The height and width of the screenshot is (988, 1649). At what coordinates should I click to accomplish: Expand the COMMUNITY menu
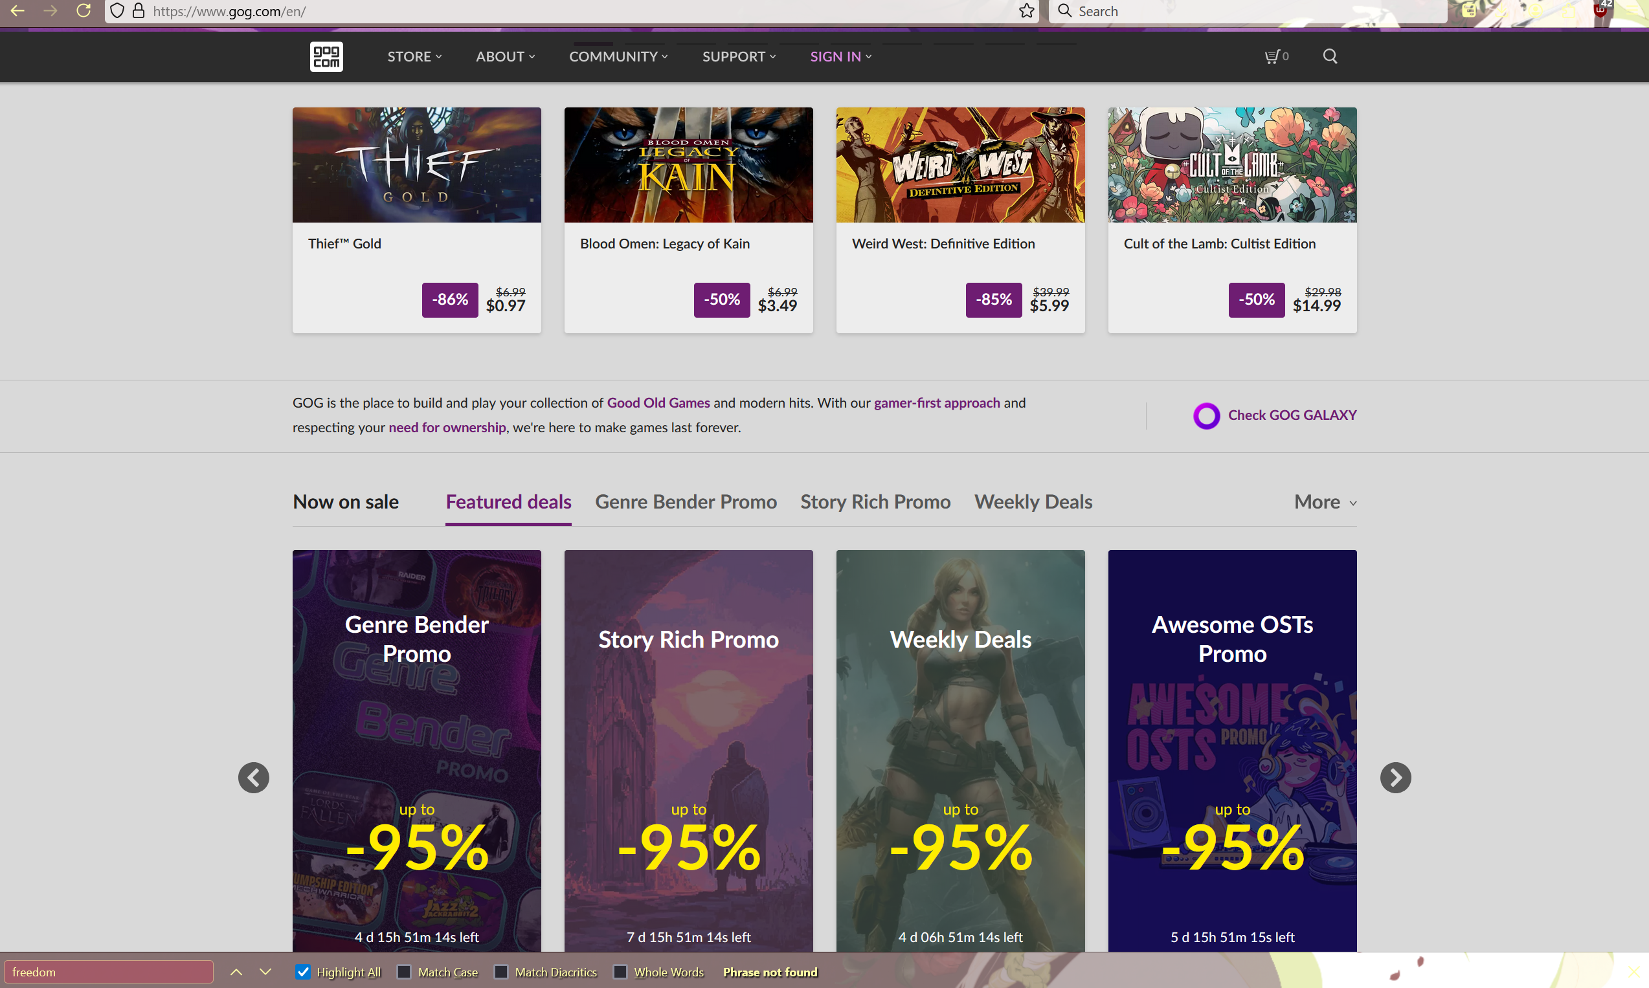(618, 56)
